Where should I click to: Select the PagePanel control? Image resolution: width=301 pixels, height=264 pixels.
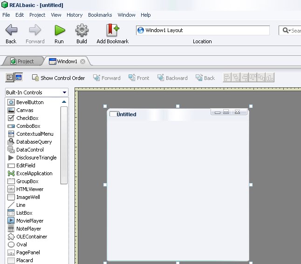(24, 252)
